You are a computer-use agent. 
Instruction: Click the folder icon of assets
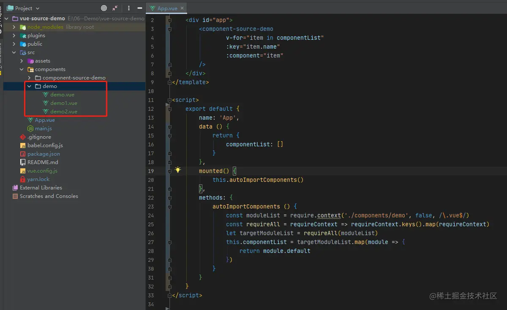tap(30, 61)
